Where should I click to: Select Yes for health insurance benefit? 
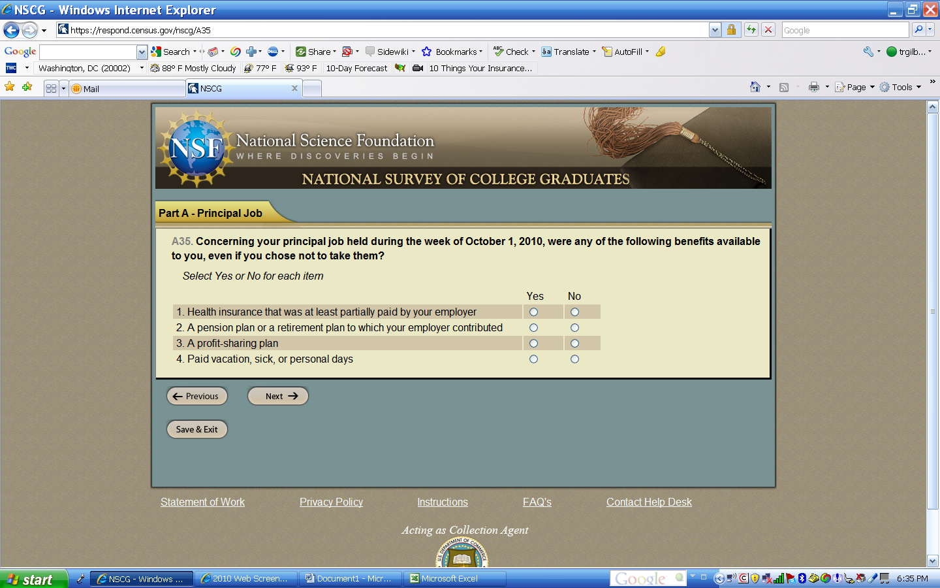click(x=533, y=312)
